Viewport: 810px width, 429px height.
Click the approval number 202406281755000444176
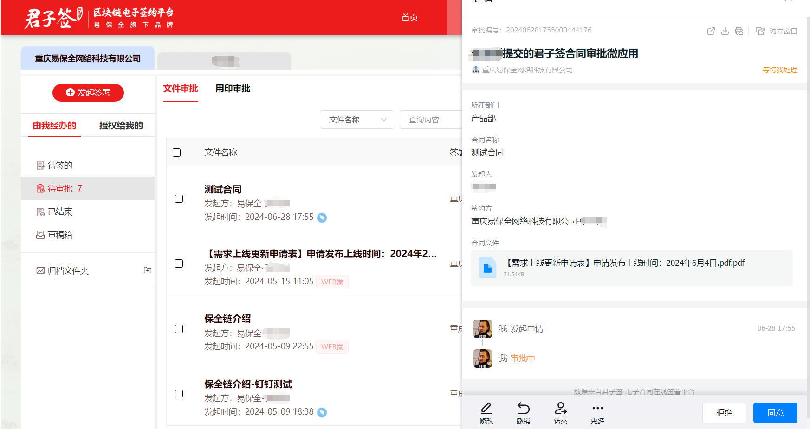pos(549,30)
